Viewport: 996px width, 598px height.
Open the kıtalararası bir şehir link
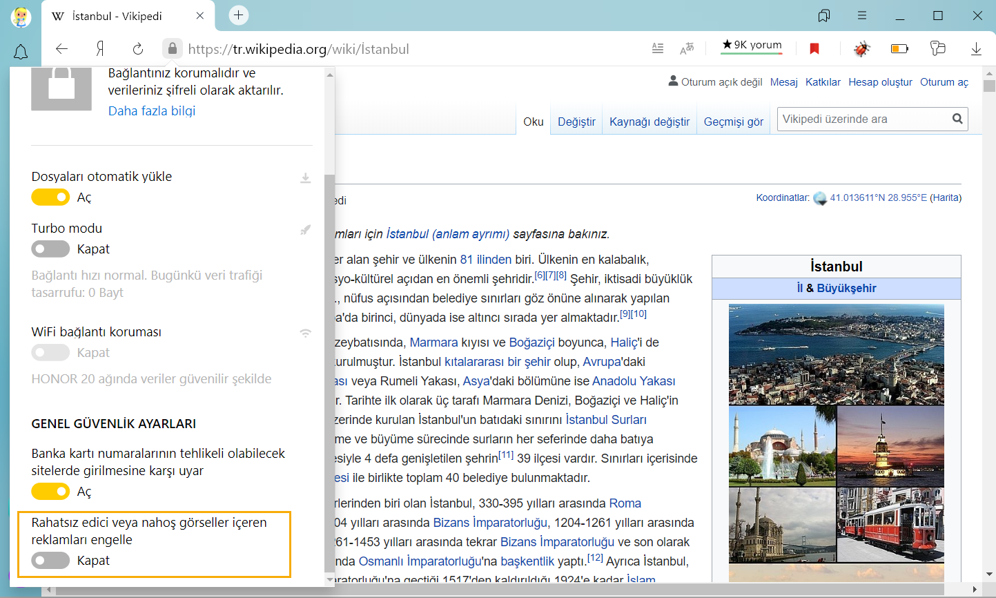point(497,362)
